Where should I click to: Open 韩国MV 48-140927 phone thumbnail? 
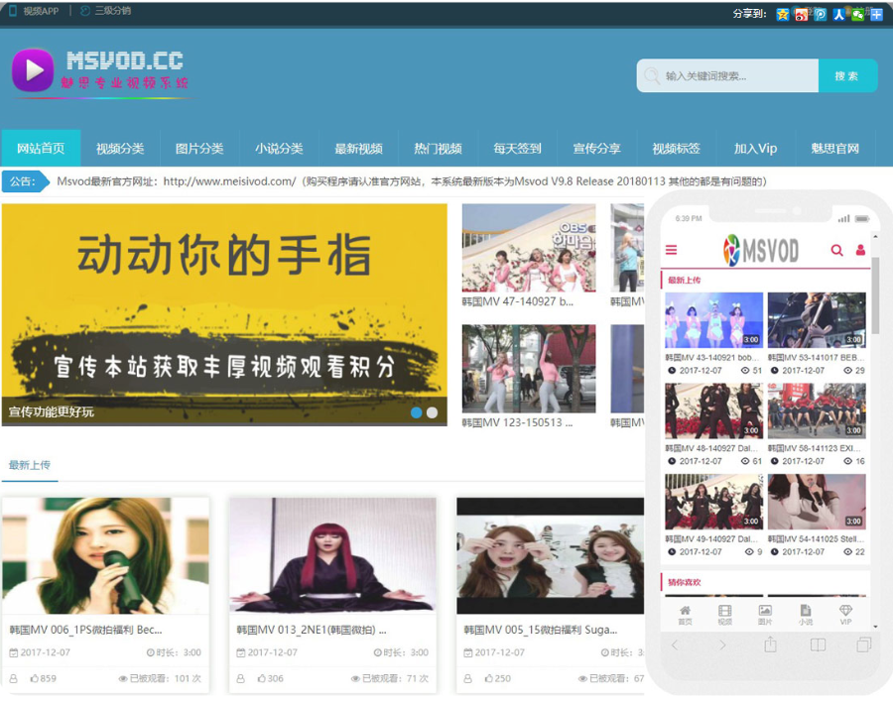[x=713, y=410]
